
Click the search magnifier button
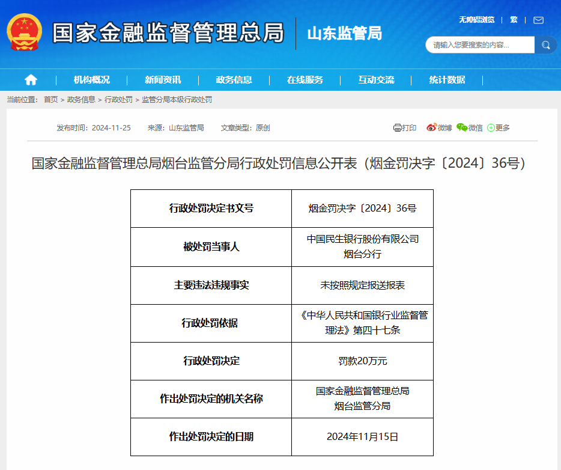click(x=545, y=44)
